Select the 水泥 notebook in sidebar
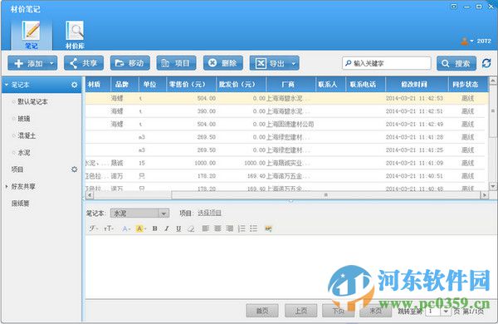The image size is (498, 324). (24, 153)
